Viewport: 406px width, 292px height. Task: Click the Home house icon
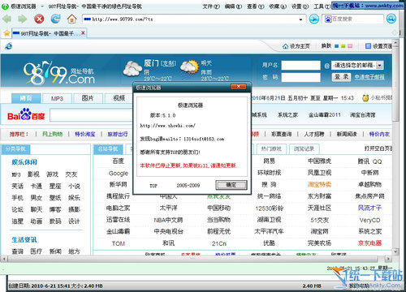(x=71, y=19)
